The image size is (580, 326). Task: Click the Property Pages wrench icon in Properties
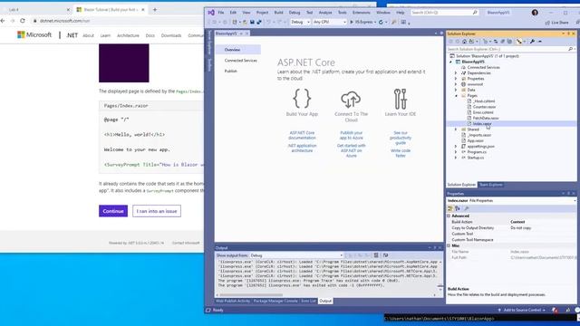coord(467,208)
